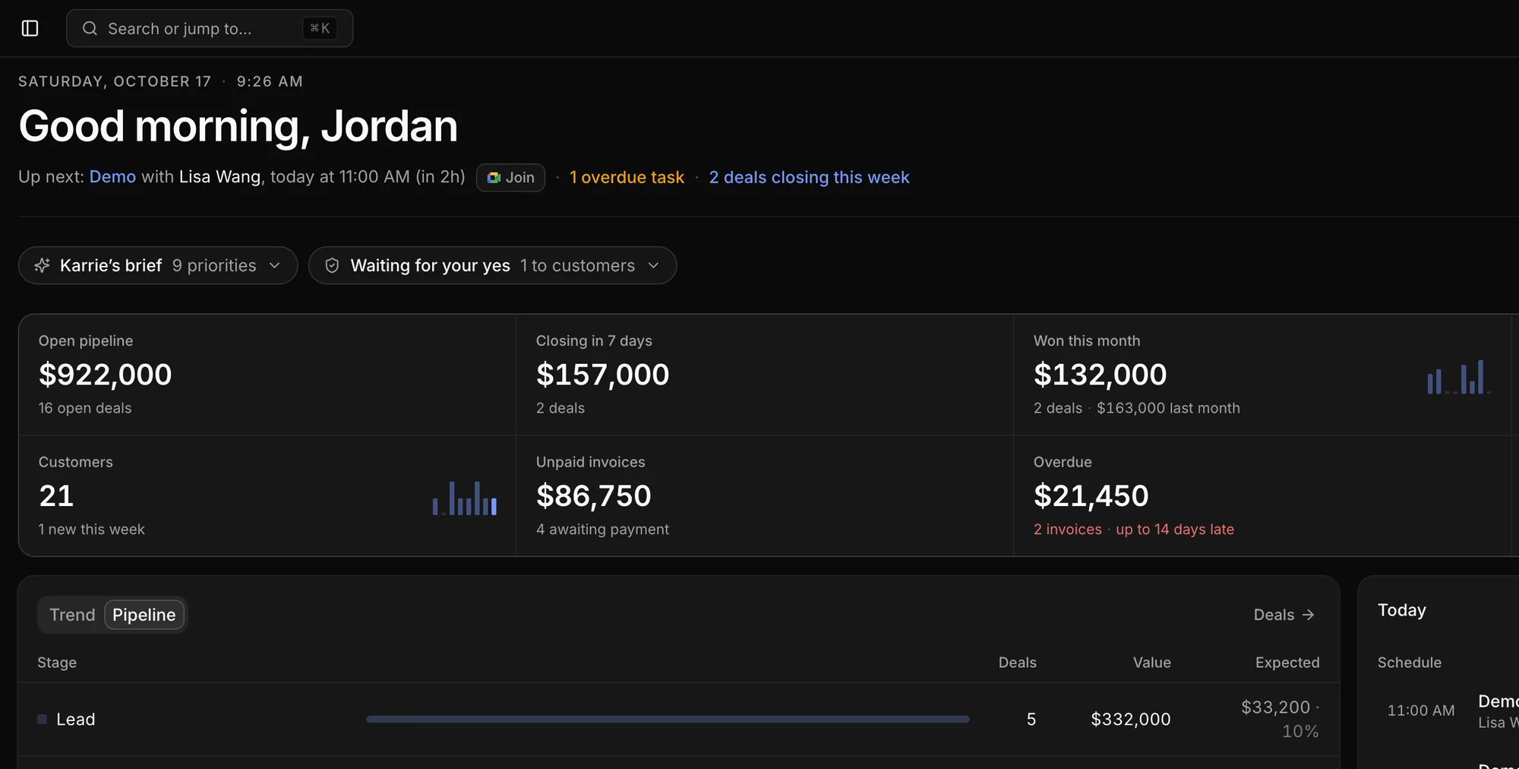Click the Today panel heading

pos(1402,610)
